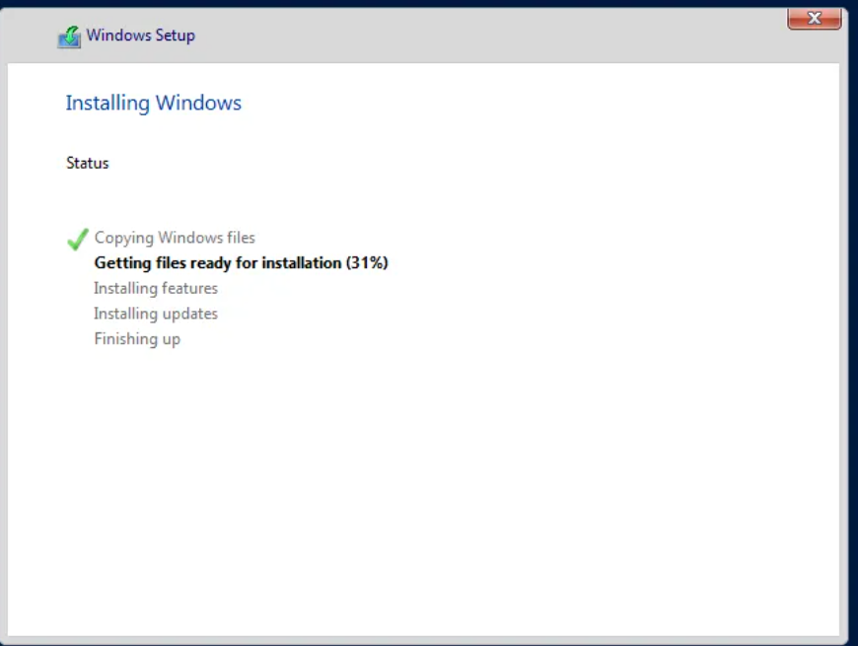Click 'Getting files ready for installation (31%)'

(241, 263)
